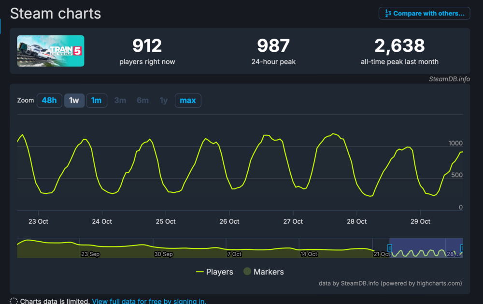Click the SteamDB.info credit text
The height and width of the screenshot is (304, 483).
pyautogui.click(x=449, y=79)
